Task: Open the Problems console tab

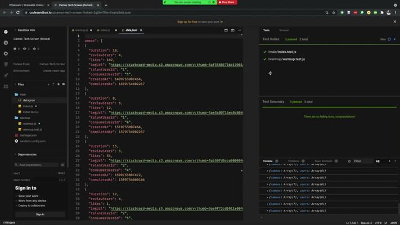Action: pos(294,161)
